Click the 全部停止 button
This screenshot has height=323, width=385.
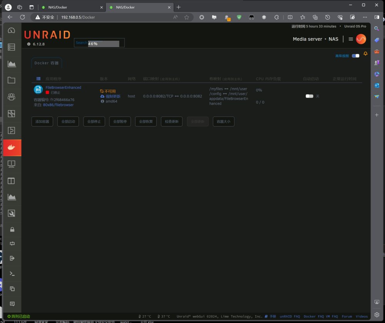point(94,122)
